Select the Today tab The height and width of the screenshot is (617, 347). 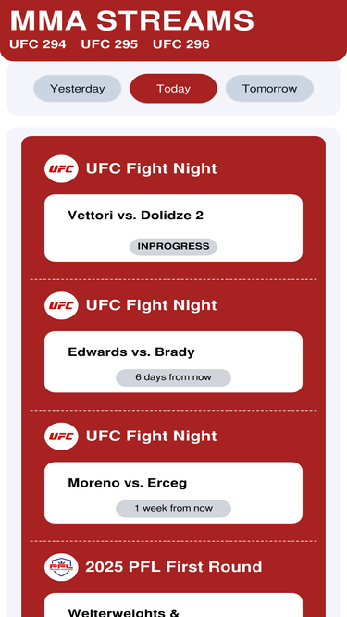pyautogui.click(x=174, y=89)
